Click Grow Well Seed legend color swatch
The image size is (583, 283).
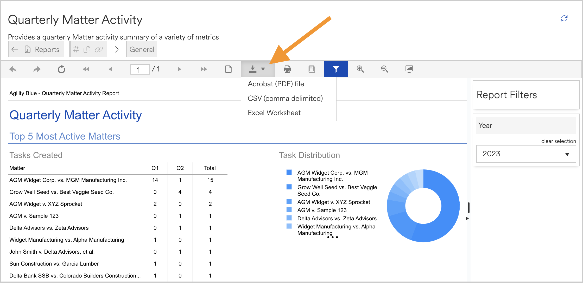point(289,187)
